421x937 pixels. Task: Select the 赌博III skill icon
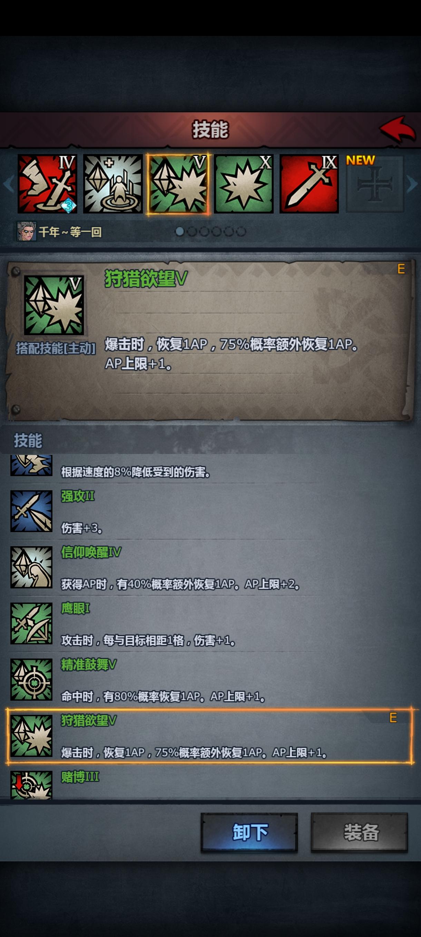point(31,785)
